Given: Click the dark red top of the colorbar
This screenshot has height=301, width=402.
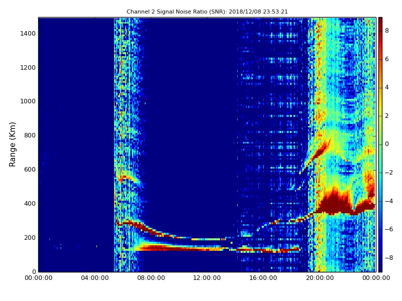Looking at the screenshot, I should click(380, 22).
